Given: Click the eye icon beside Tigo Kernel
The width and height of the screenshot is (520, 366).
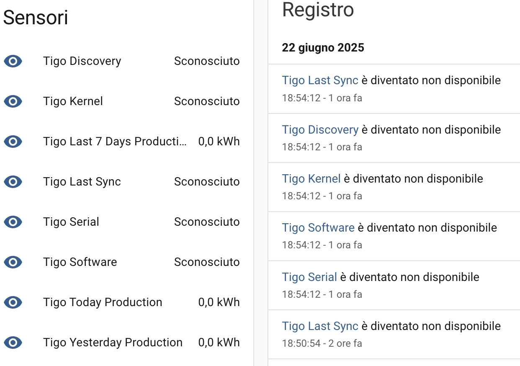Looking at the screenshot, I should click(x=13, y=101).
